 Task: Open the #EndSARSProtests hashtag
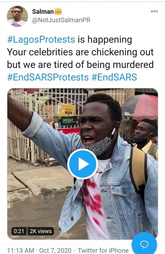(48, 77)
